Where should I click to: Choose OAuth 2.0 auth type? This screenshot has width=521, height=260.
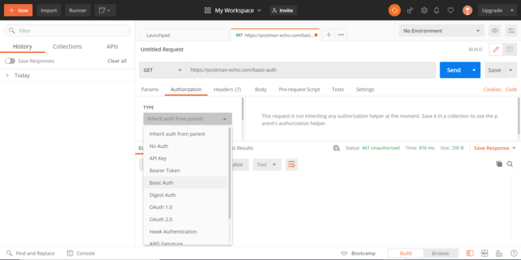click(x=185, y=219)
